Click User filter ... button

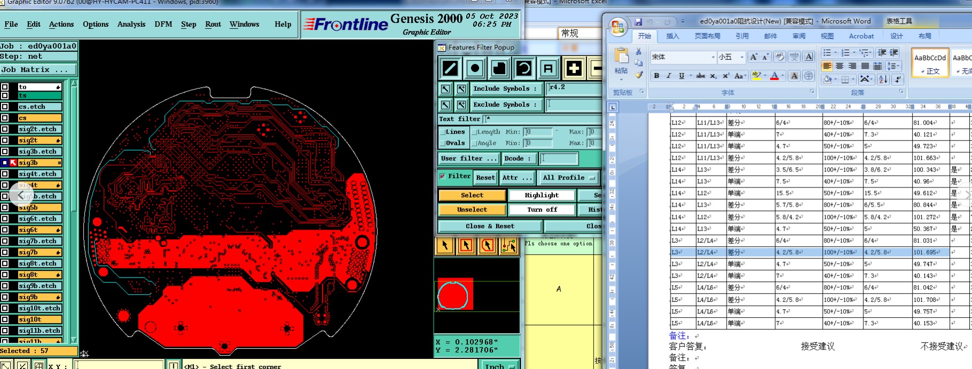(x=469, y=159)
